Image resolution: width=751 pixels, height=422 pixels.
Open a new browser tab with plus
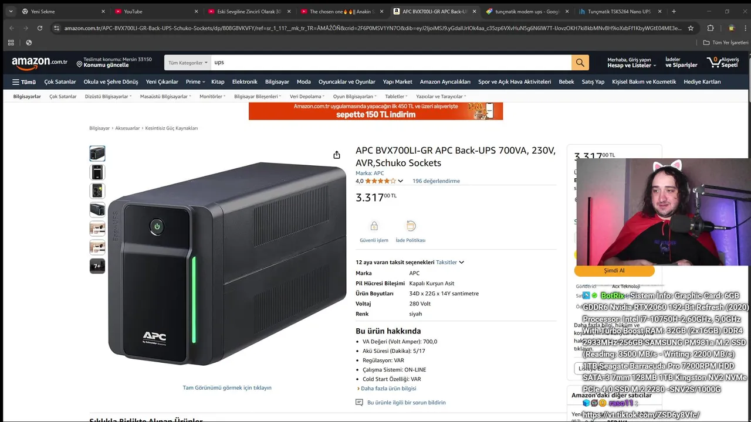674,11
